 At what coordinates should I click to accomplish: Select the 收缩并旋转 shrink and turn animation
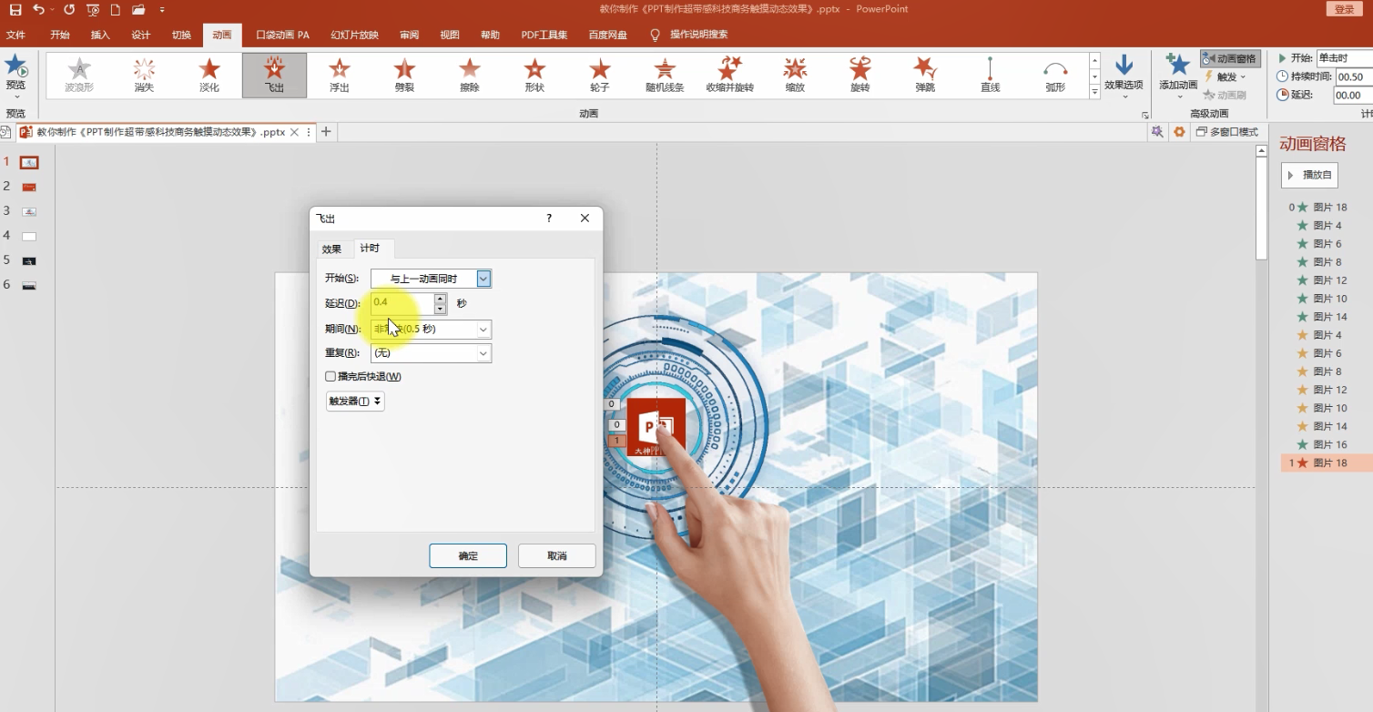point(729,75)
